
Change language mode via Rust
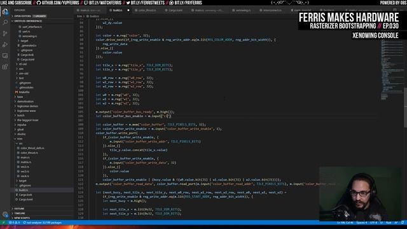[x=389, y=223]
